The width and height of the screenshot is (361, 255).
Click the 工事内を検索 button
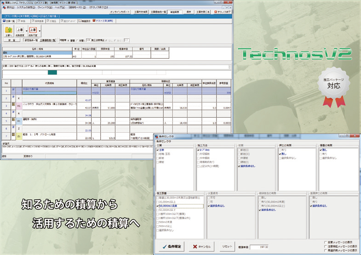click(141, 12)
